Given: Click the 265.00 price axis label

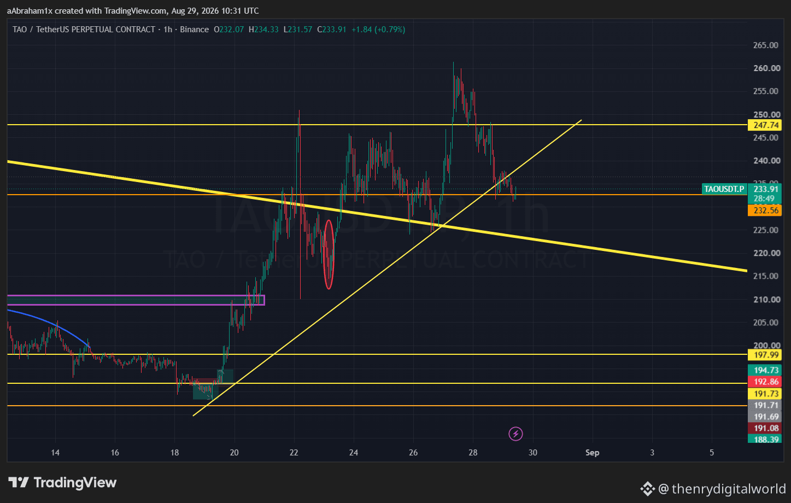Looking at the screenshot, I should click(x=766, y=45).
